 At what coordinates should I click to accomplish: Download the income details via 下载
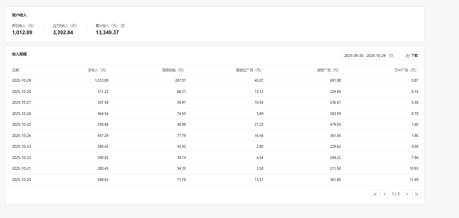click(412, 56)
